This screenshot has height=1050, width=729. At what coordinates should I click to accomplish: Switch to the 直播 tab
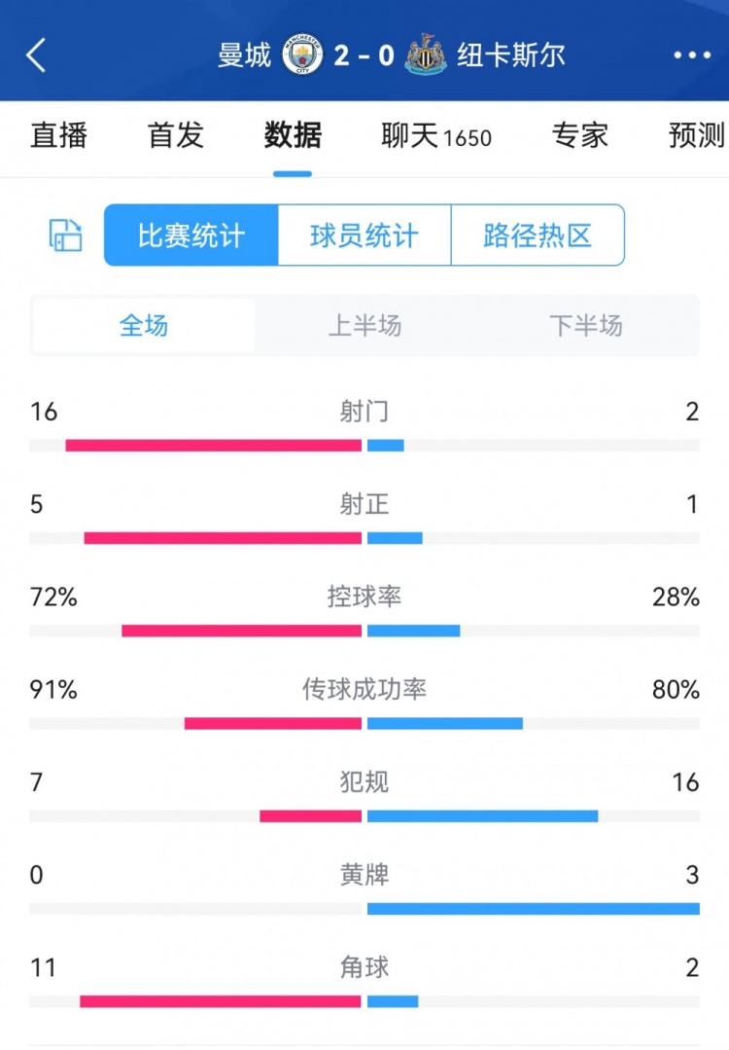coord(59,135)
